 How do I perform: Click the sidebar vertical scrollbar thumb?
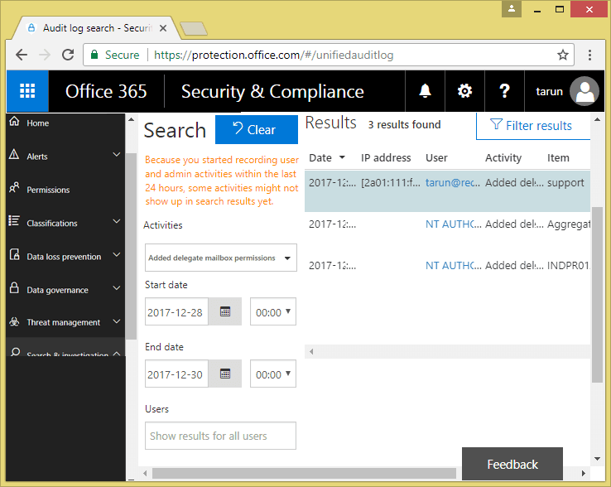132,246
